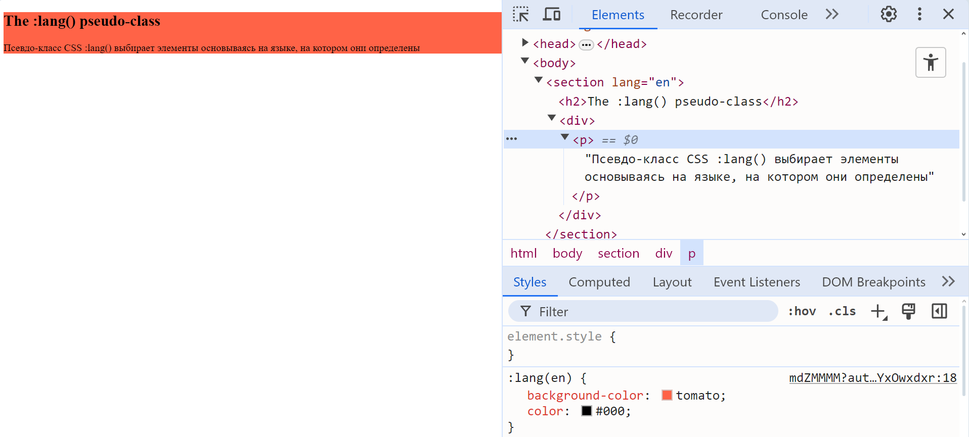Toggle the .cls element classes panel
Image resolution: width=969 pixels, height=437 pixels.
pos(842,312)
